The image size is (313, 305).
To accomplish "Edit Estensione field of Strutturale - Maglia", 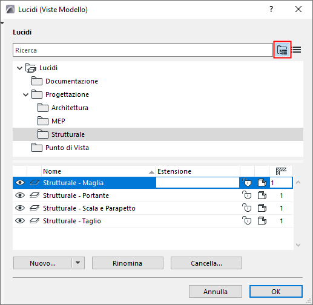I will point(197,183).
